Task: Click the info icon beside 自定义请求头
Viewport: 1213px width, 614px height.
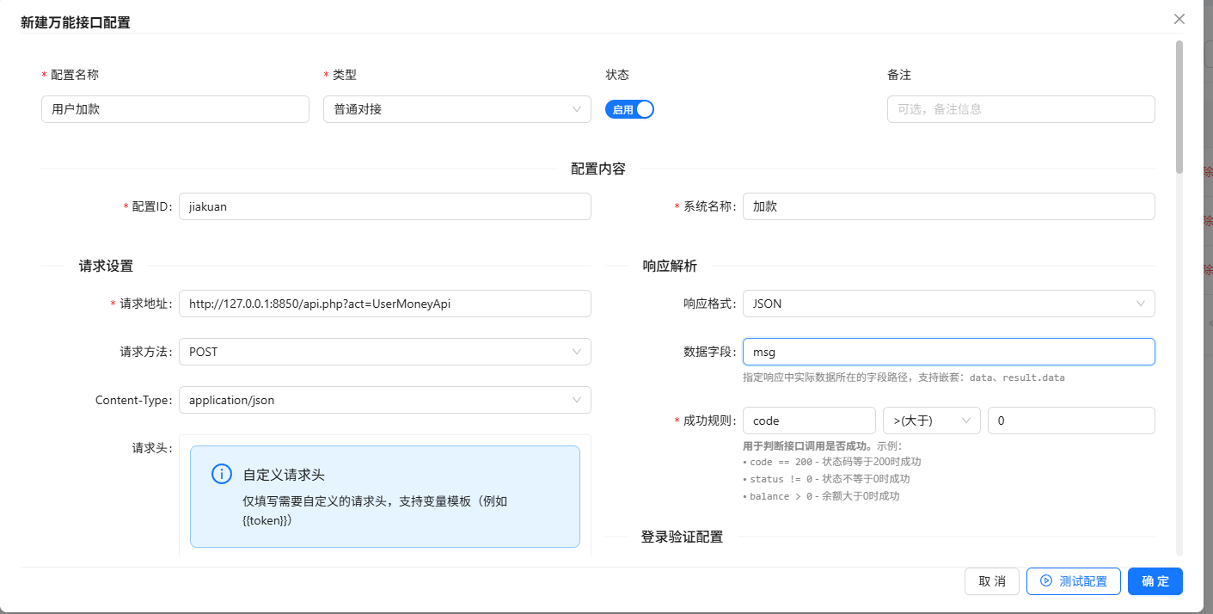Action: click(222, 475)
